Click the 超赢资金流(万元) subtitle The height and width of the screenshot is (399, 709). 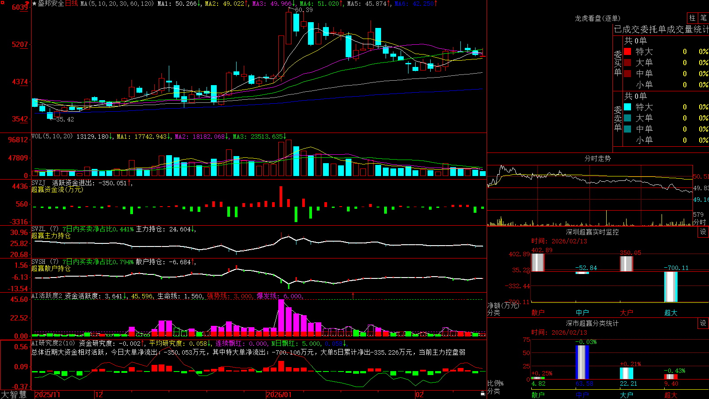point(57,189)
